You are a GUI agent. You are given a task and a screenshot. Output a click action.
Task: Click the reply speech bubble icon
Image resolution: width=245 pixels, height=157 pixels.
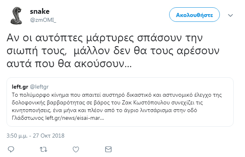click(11, 149)
